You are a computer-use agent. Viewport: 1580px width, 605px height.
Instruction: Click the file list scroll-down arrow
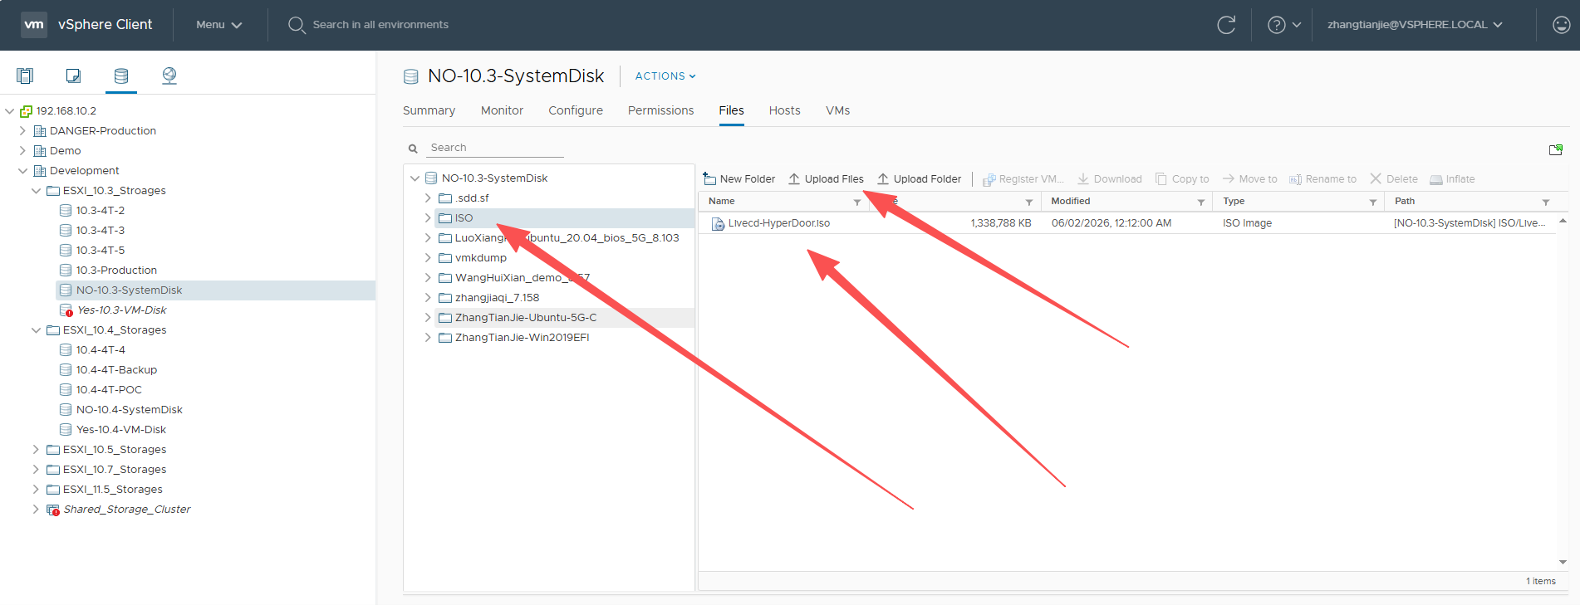pyautogui.click(x=1563, y=562)
